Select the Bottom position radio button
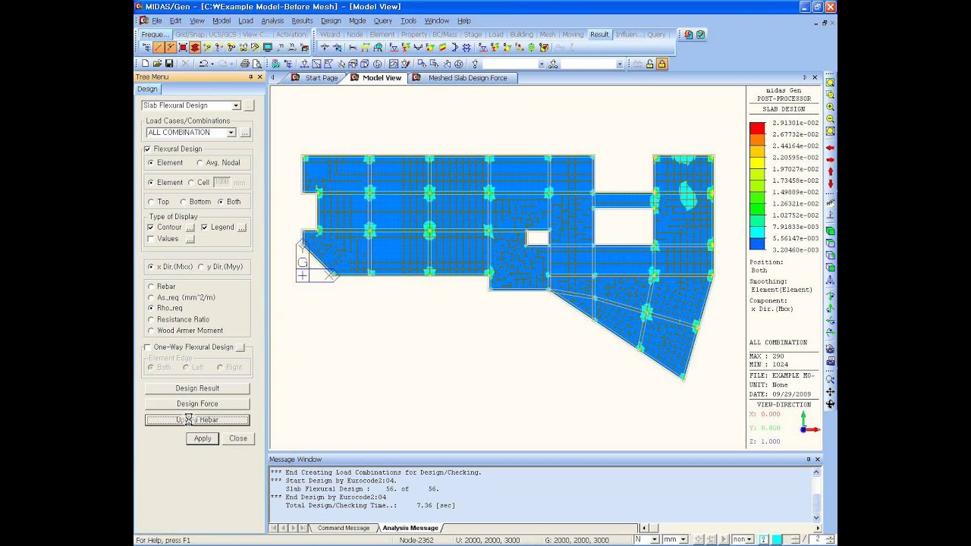The height and width of the screenshot is (546, 971). point(183,202)
